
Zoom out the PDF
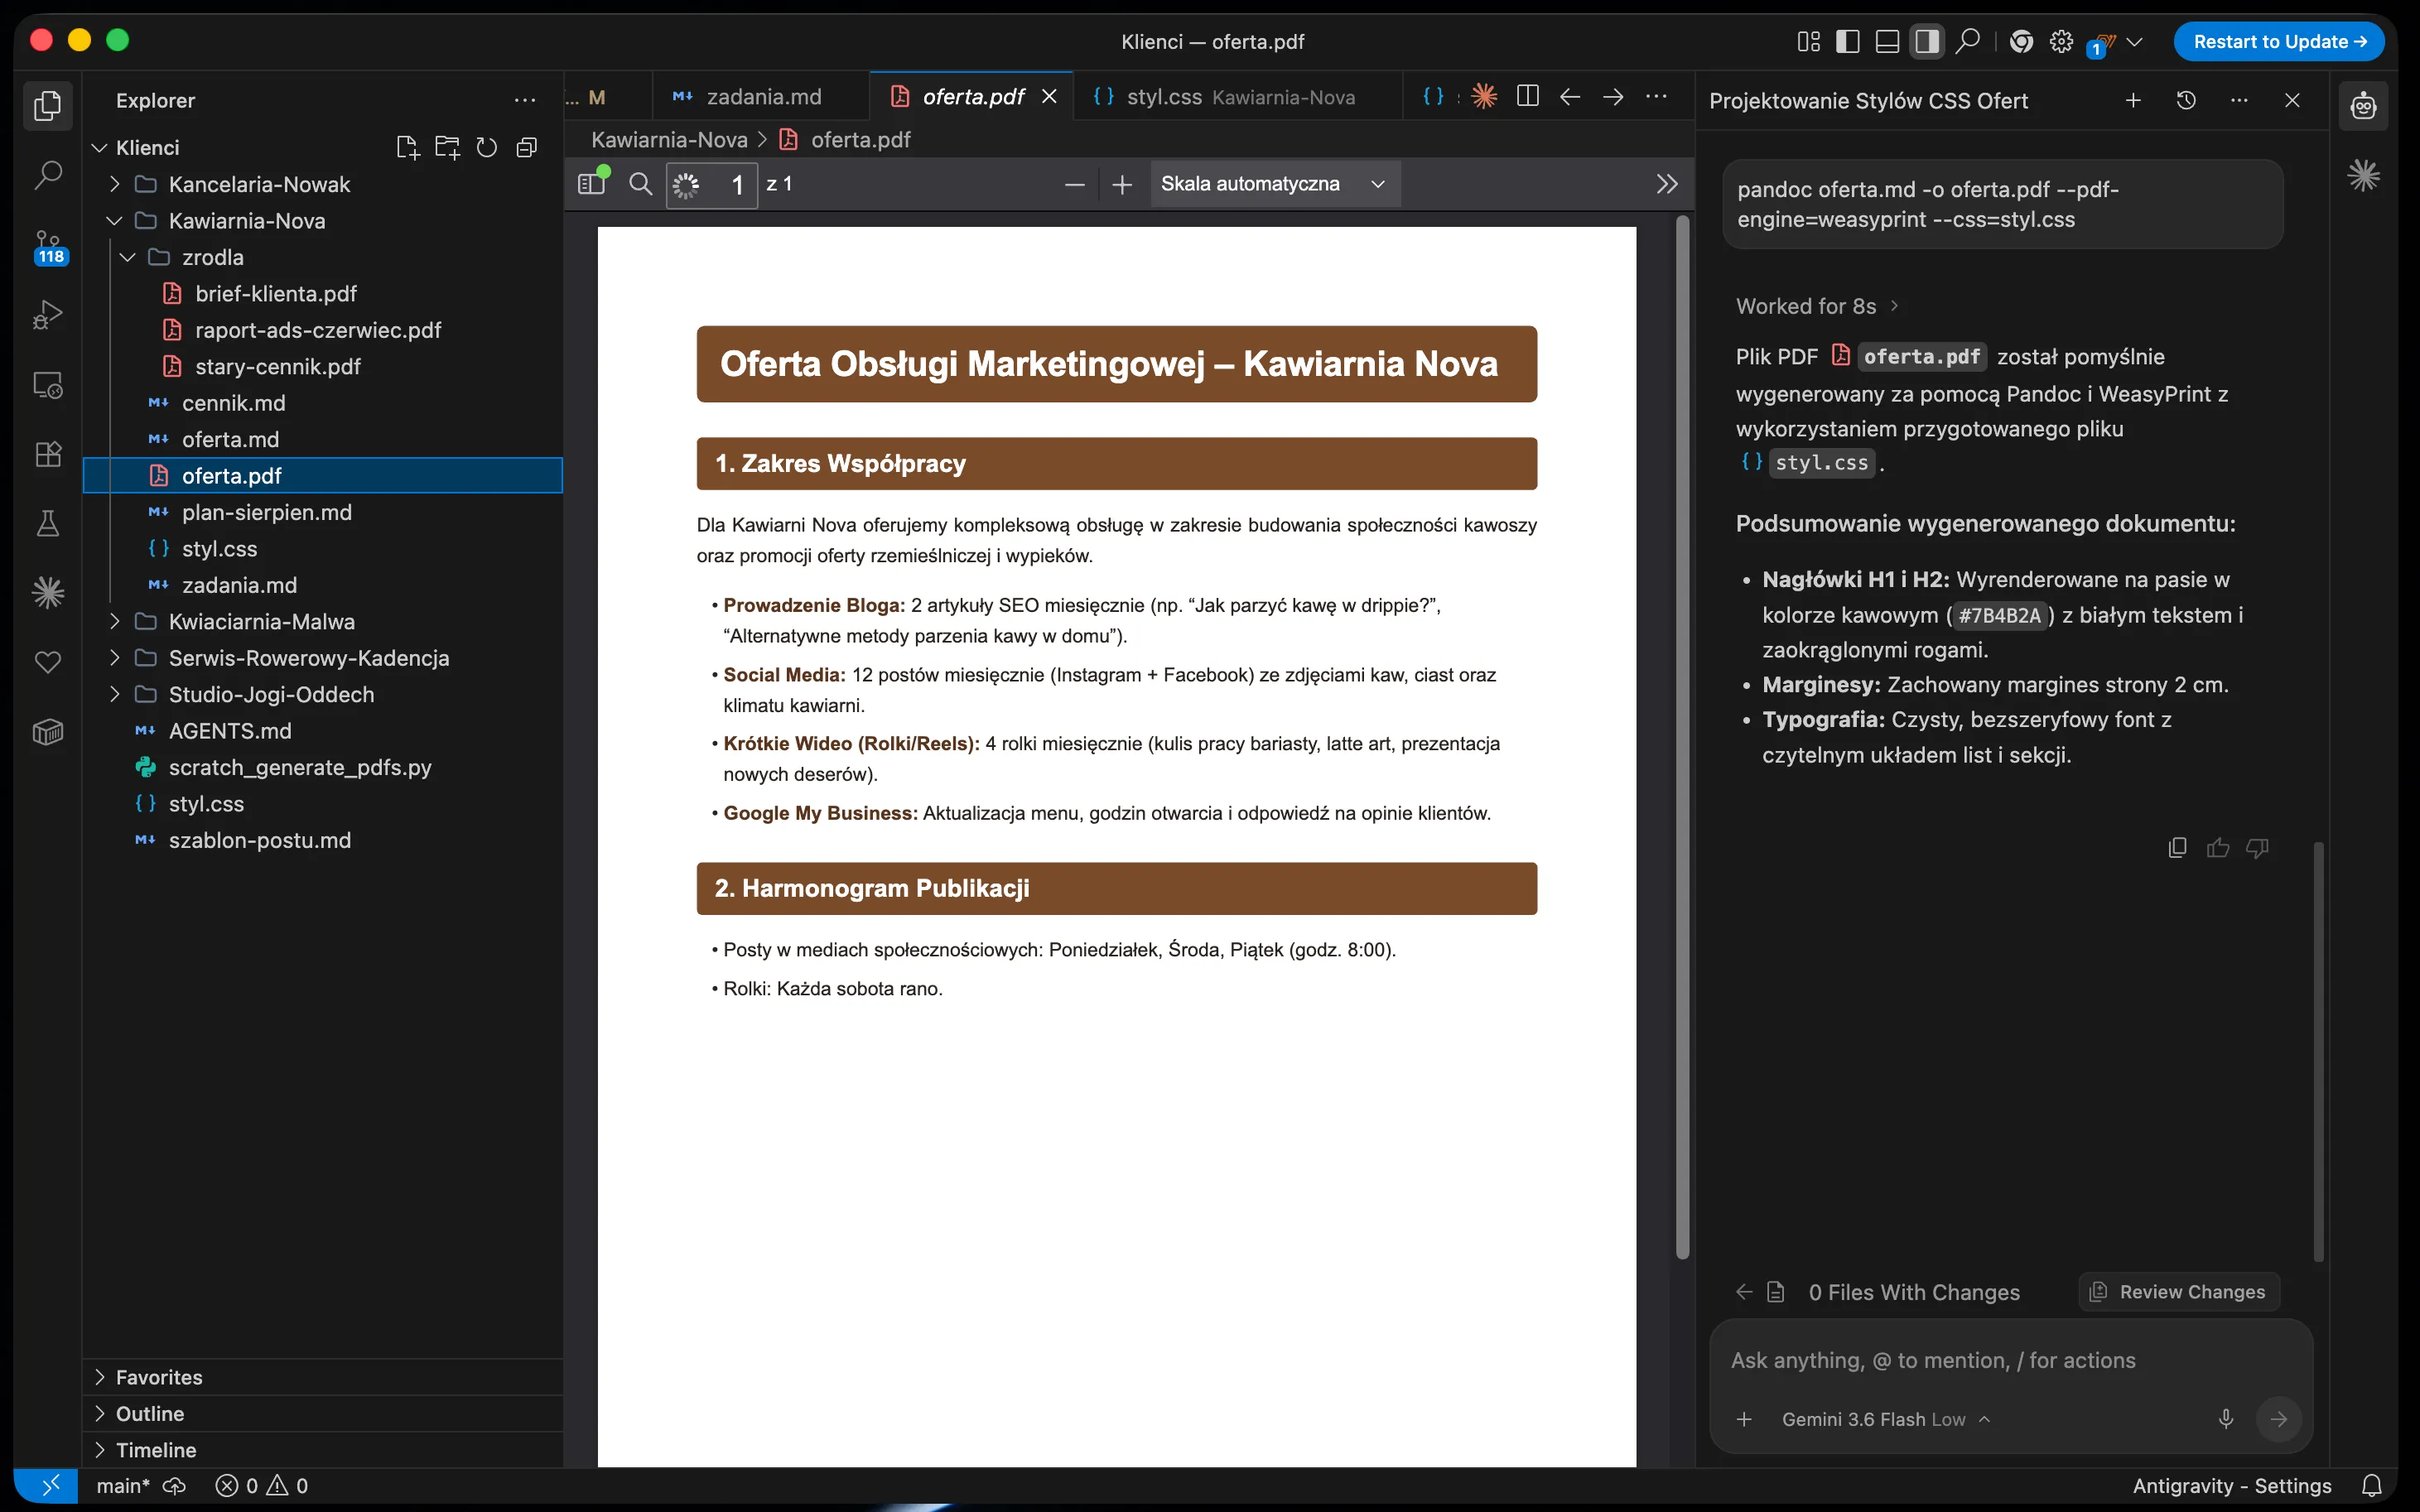tap(1075, 185)
